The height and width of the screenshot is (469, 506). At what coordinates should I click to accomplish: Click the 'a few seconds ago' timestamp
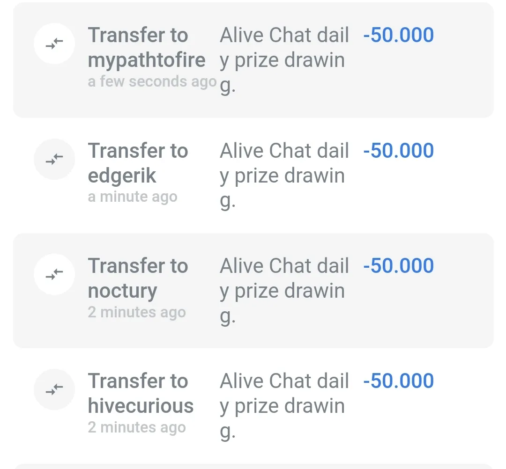152,82
